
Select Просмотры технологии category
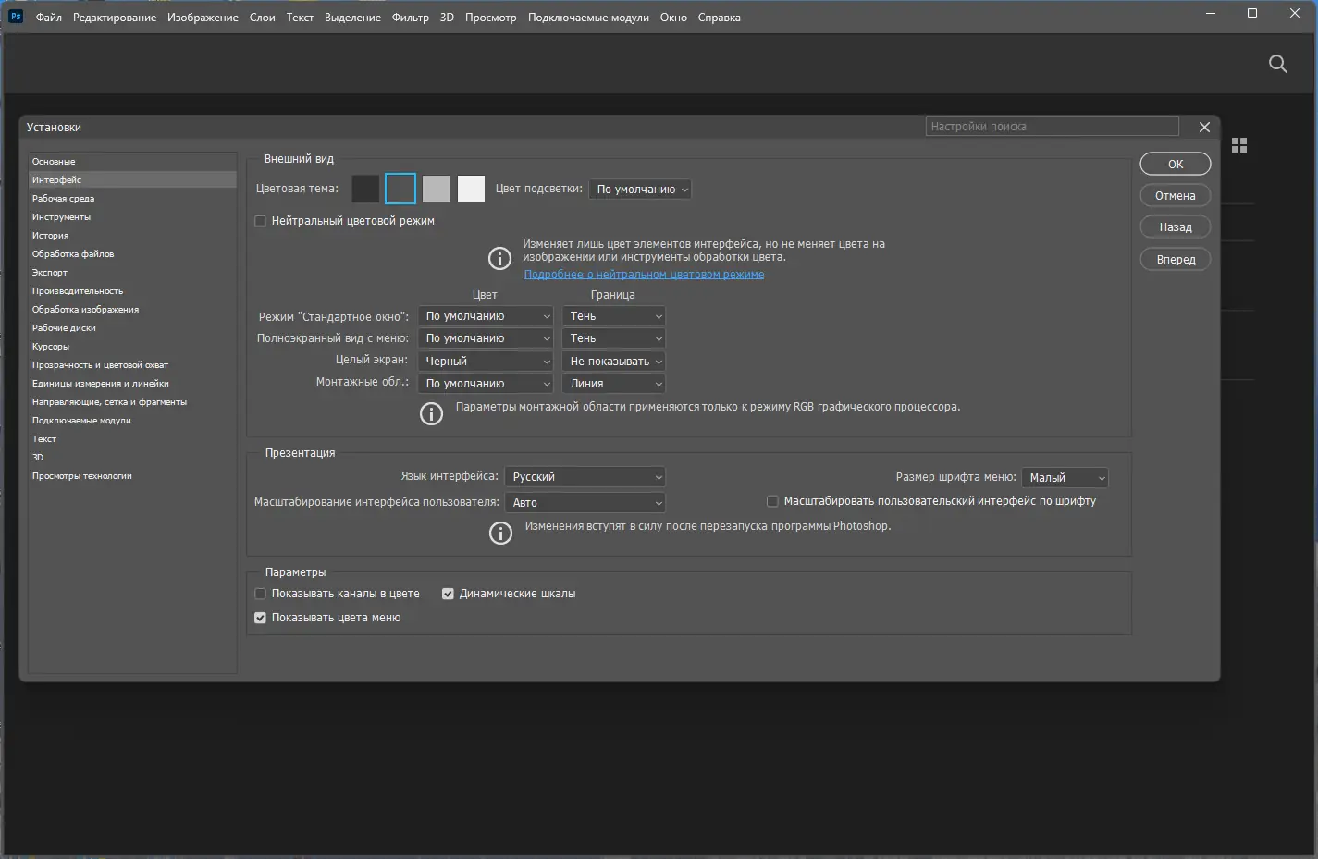pyautogui.click(x=132, y=476)
